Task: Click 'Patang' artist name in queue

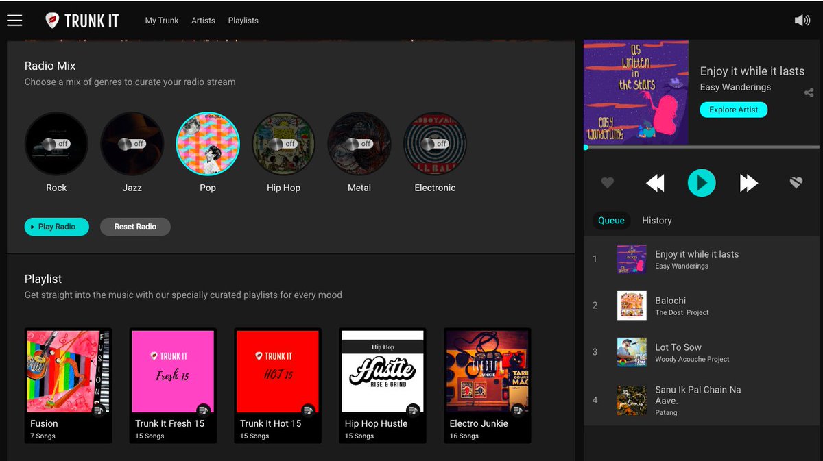Action: (666, 412)
